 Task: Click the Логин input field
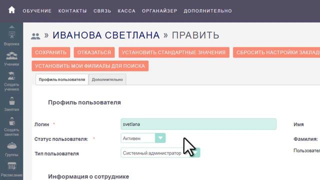point(198,124)
